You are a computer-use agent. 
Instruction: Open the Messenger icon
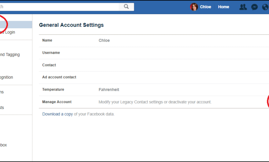point(255,7)
